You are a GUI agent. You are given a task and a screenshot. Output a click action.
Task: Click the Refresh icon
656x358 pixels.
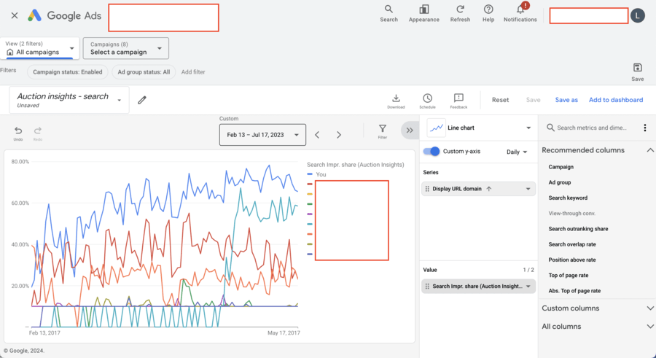point(460,9)
